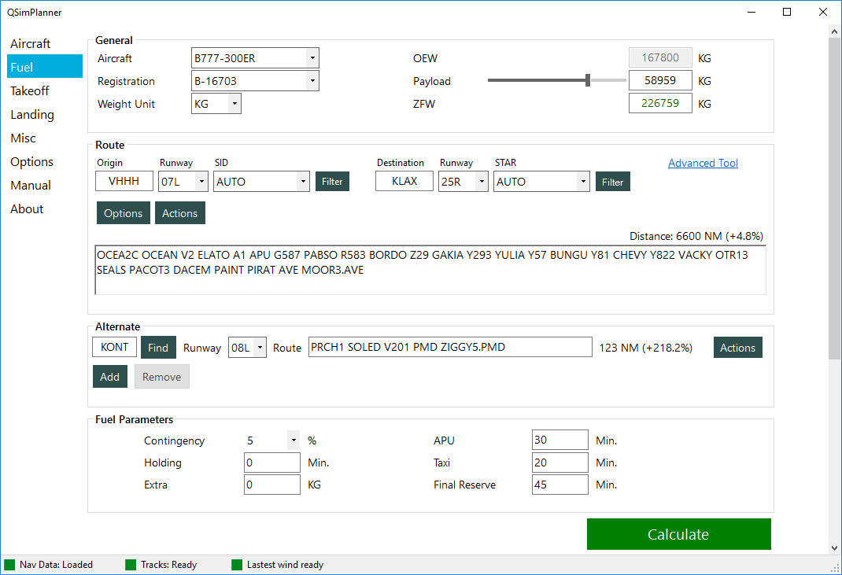Screen dimensions: 842x575
Task: Click the Payload slider handle
Action: 588,80
